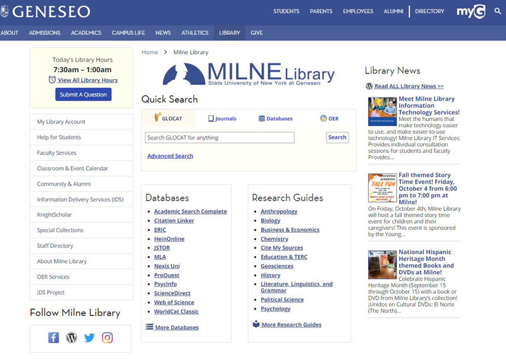Open the WordPress blog icon under Follow
This screenshot has height=359, width=506.
[71, 337]
